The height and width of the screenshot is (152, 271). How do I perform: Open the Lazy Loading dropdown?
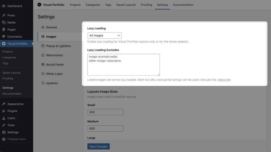tap(105, 35)
